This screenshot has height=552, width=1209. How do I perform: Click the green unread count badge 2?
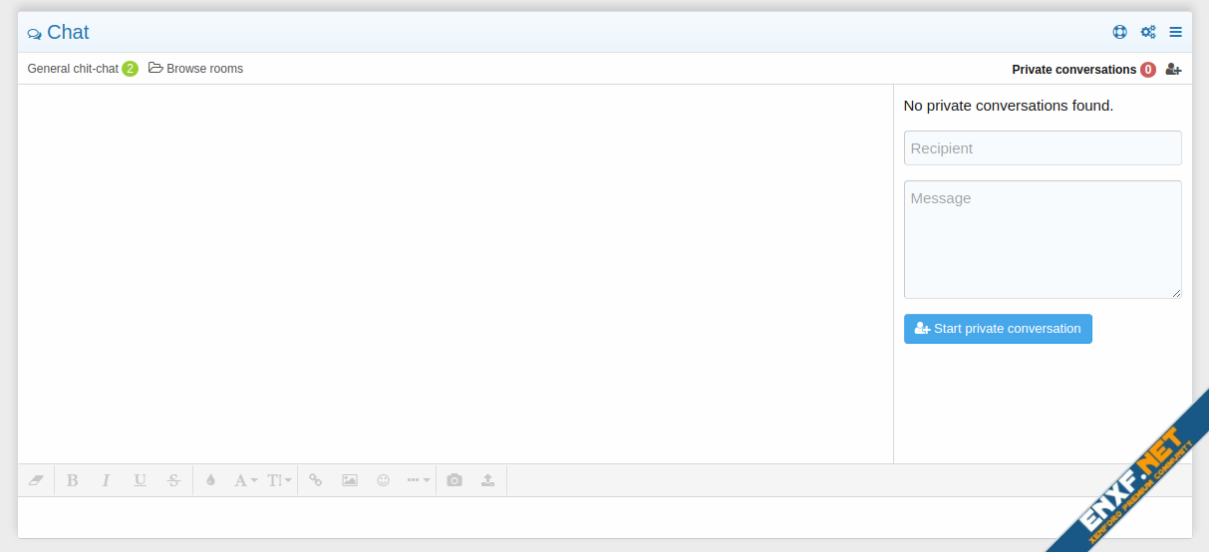coord(130,69)
